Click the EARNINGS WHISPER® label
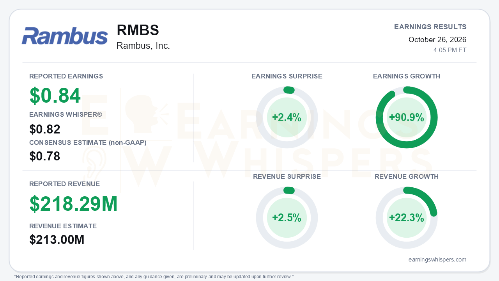This screenshot has width=499, height=281. 65,114
